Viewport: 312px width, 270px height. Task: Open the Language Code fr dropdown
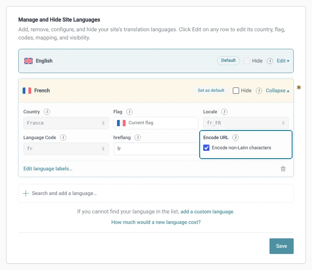coord(66,149)
